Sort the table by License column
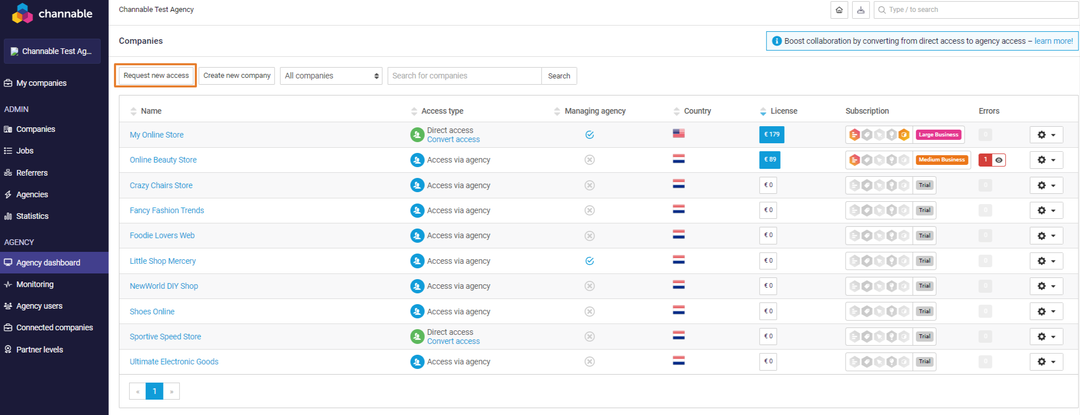1080x415 pixels. click(783, 111)
